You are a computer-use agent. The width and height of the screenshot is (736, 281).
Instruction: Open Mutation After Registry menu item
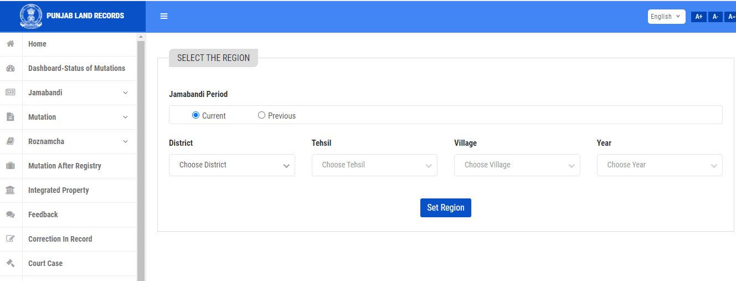pyautogui.click(x=68, y=166)
